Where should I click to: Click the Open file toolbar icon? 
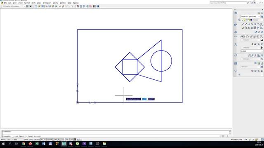(39, 7)
